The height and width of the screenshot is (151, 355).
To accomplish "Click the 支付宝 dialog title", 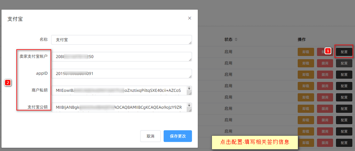I will click(x=15, y=19).
